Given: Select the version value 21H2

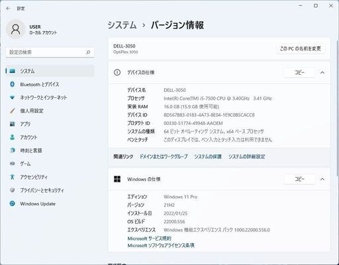Looking at the screenshot, I should (169, 205).
